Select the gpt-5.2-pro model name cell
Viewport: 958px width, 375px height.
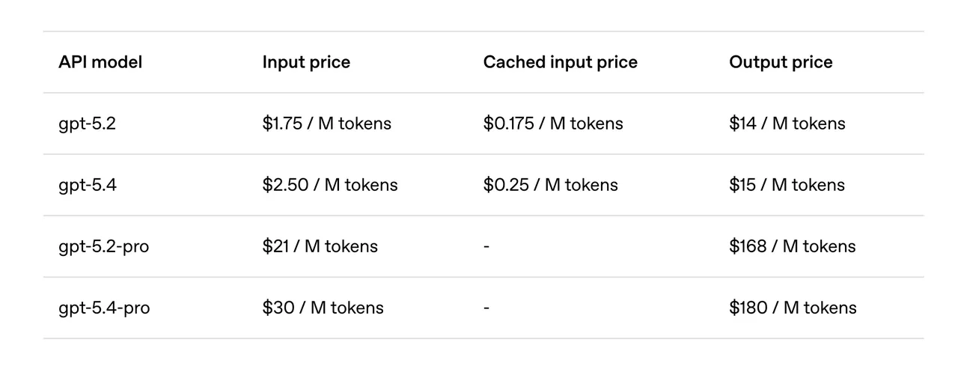coord(103,246)
